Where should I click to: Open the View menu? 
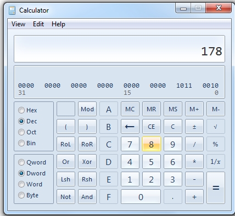pyautogui.click(x=18, y=24)
